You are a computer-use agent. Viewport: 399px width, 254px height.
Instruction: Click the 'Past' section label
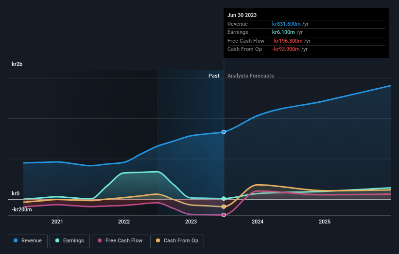point(214,76)
